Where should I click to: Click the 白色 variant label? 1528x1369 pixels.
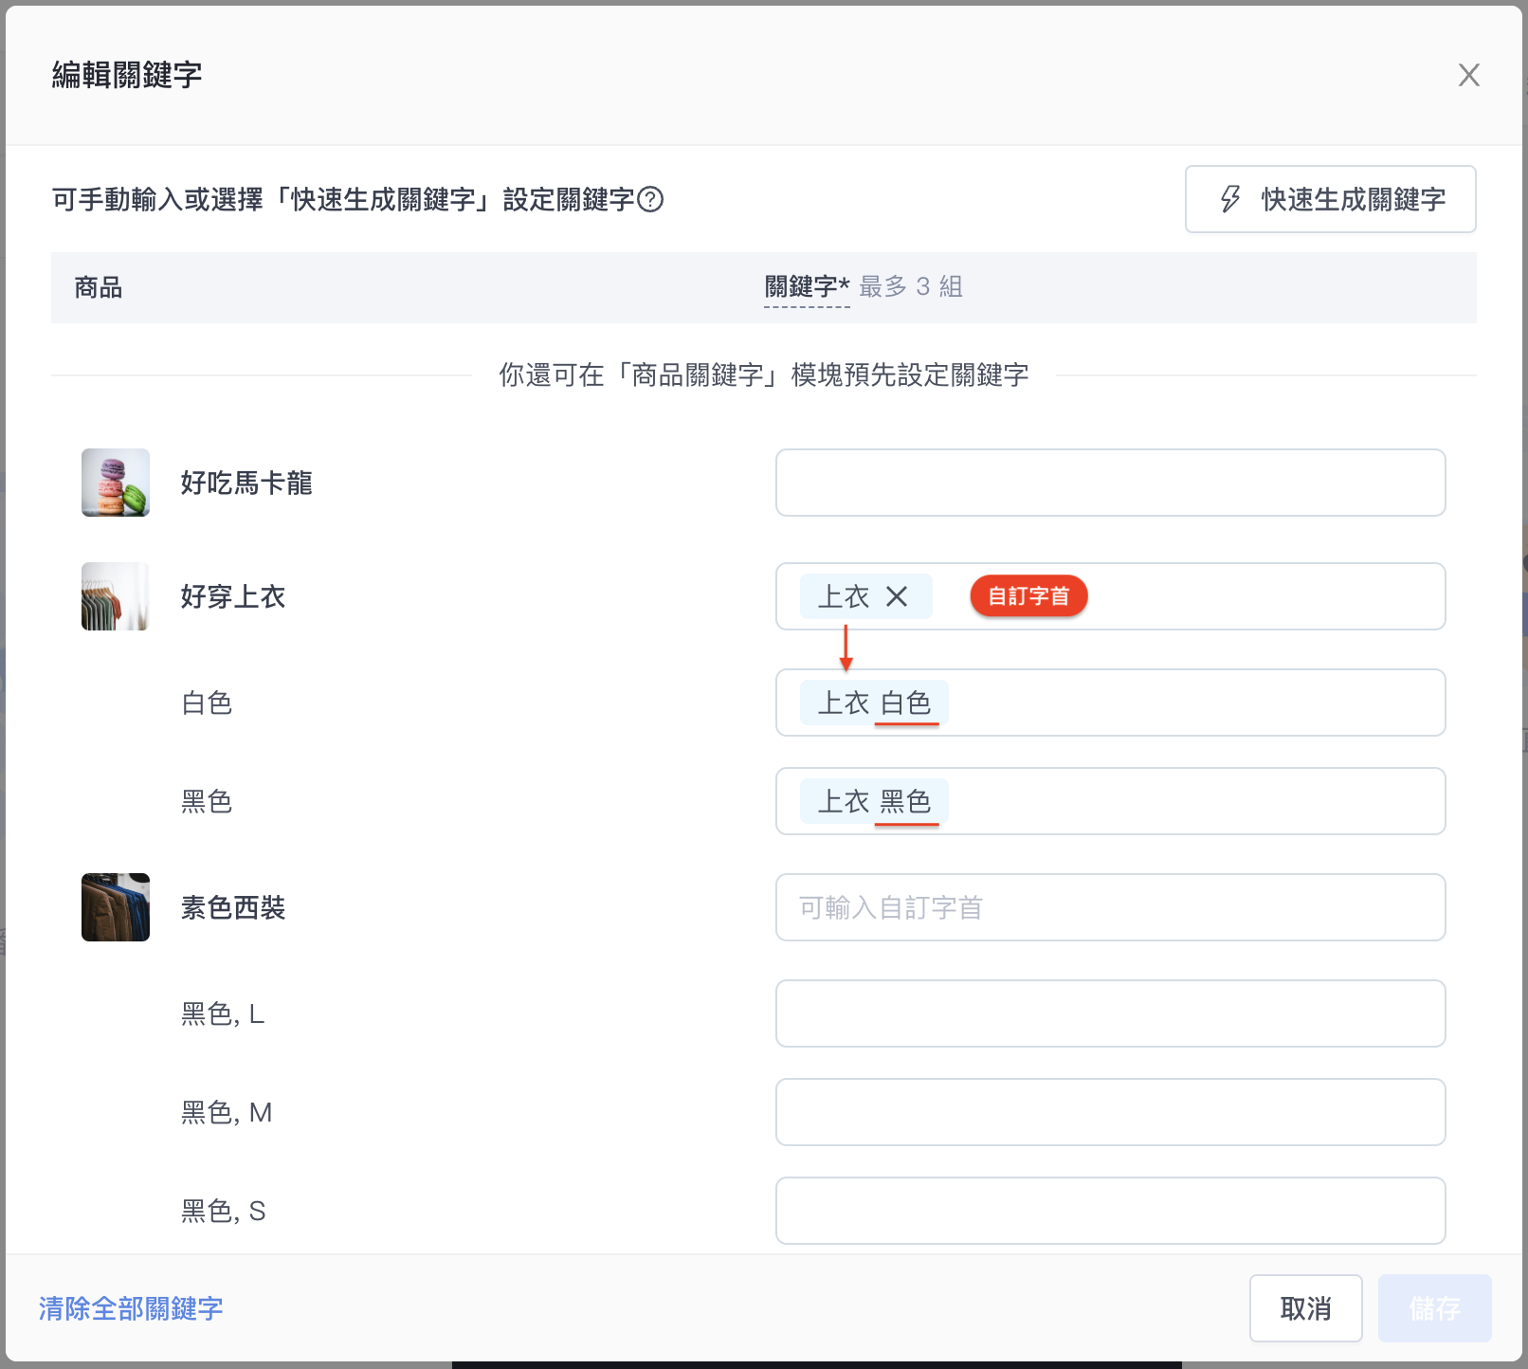(207, 703)
